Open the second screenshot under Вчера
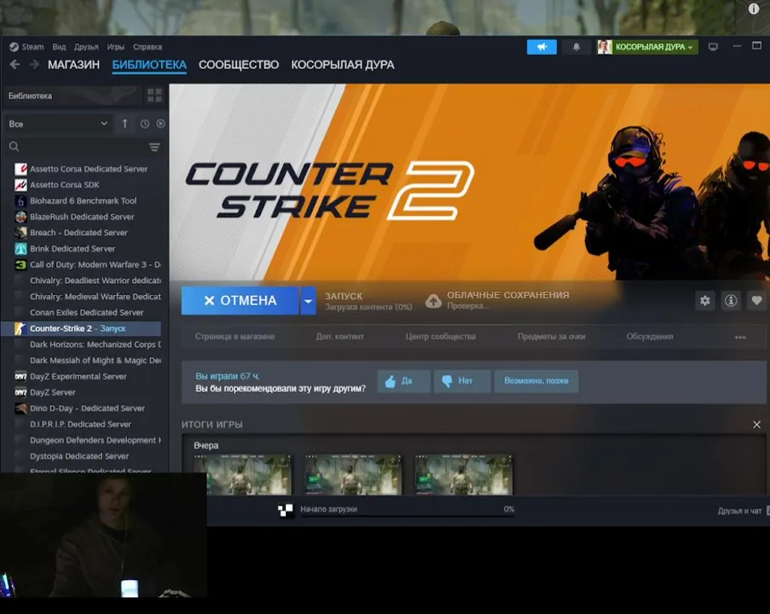 (353, 474)
